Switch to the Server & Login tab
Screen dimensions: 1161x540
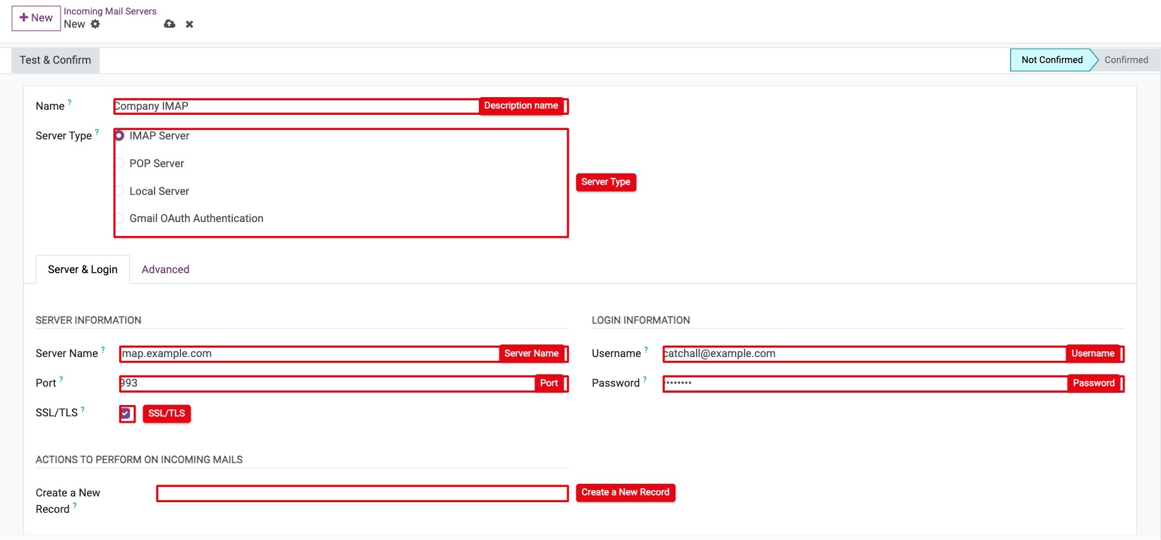pos(83,269)
